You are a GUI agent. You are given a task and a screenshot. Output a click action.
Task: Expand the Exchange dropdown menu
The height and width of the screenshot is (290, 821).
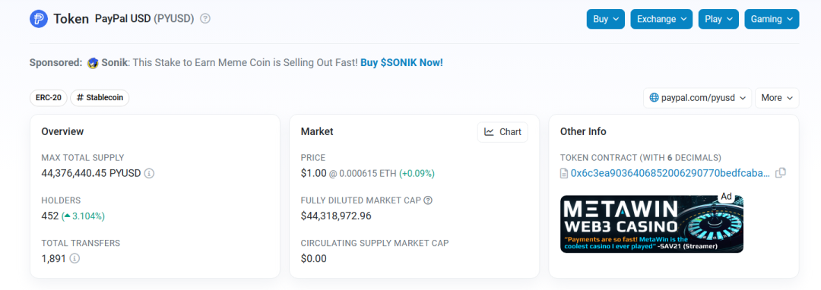(661, 19)
